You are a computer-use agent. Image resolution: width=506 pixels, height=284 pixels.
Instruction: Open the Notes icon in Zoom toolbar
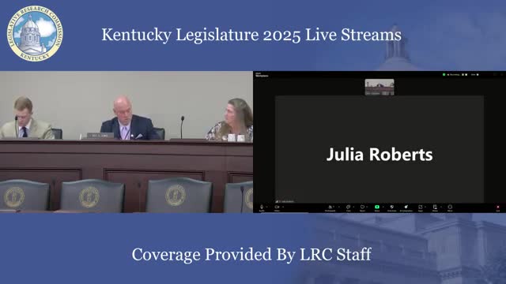(435, 207)
